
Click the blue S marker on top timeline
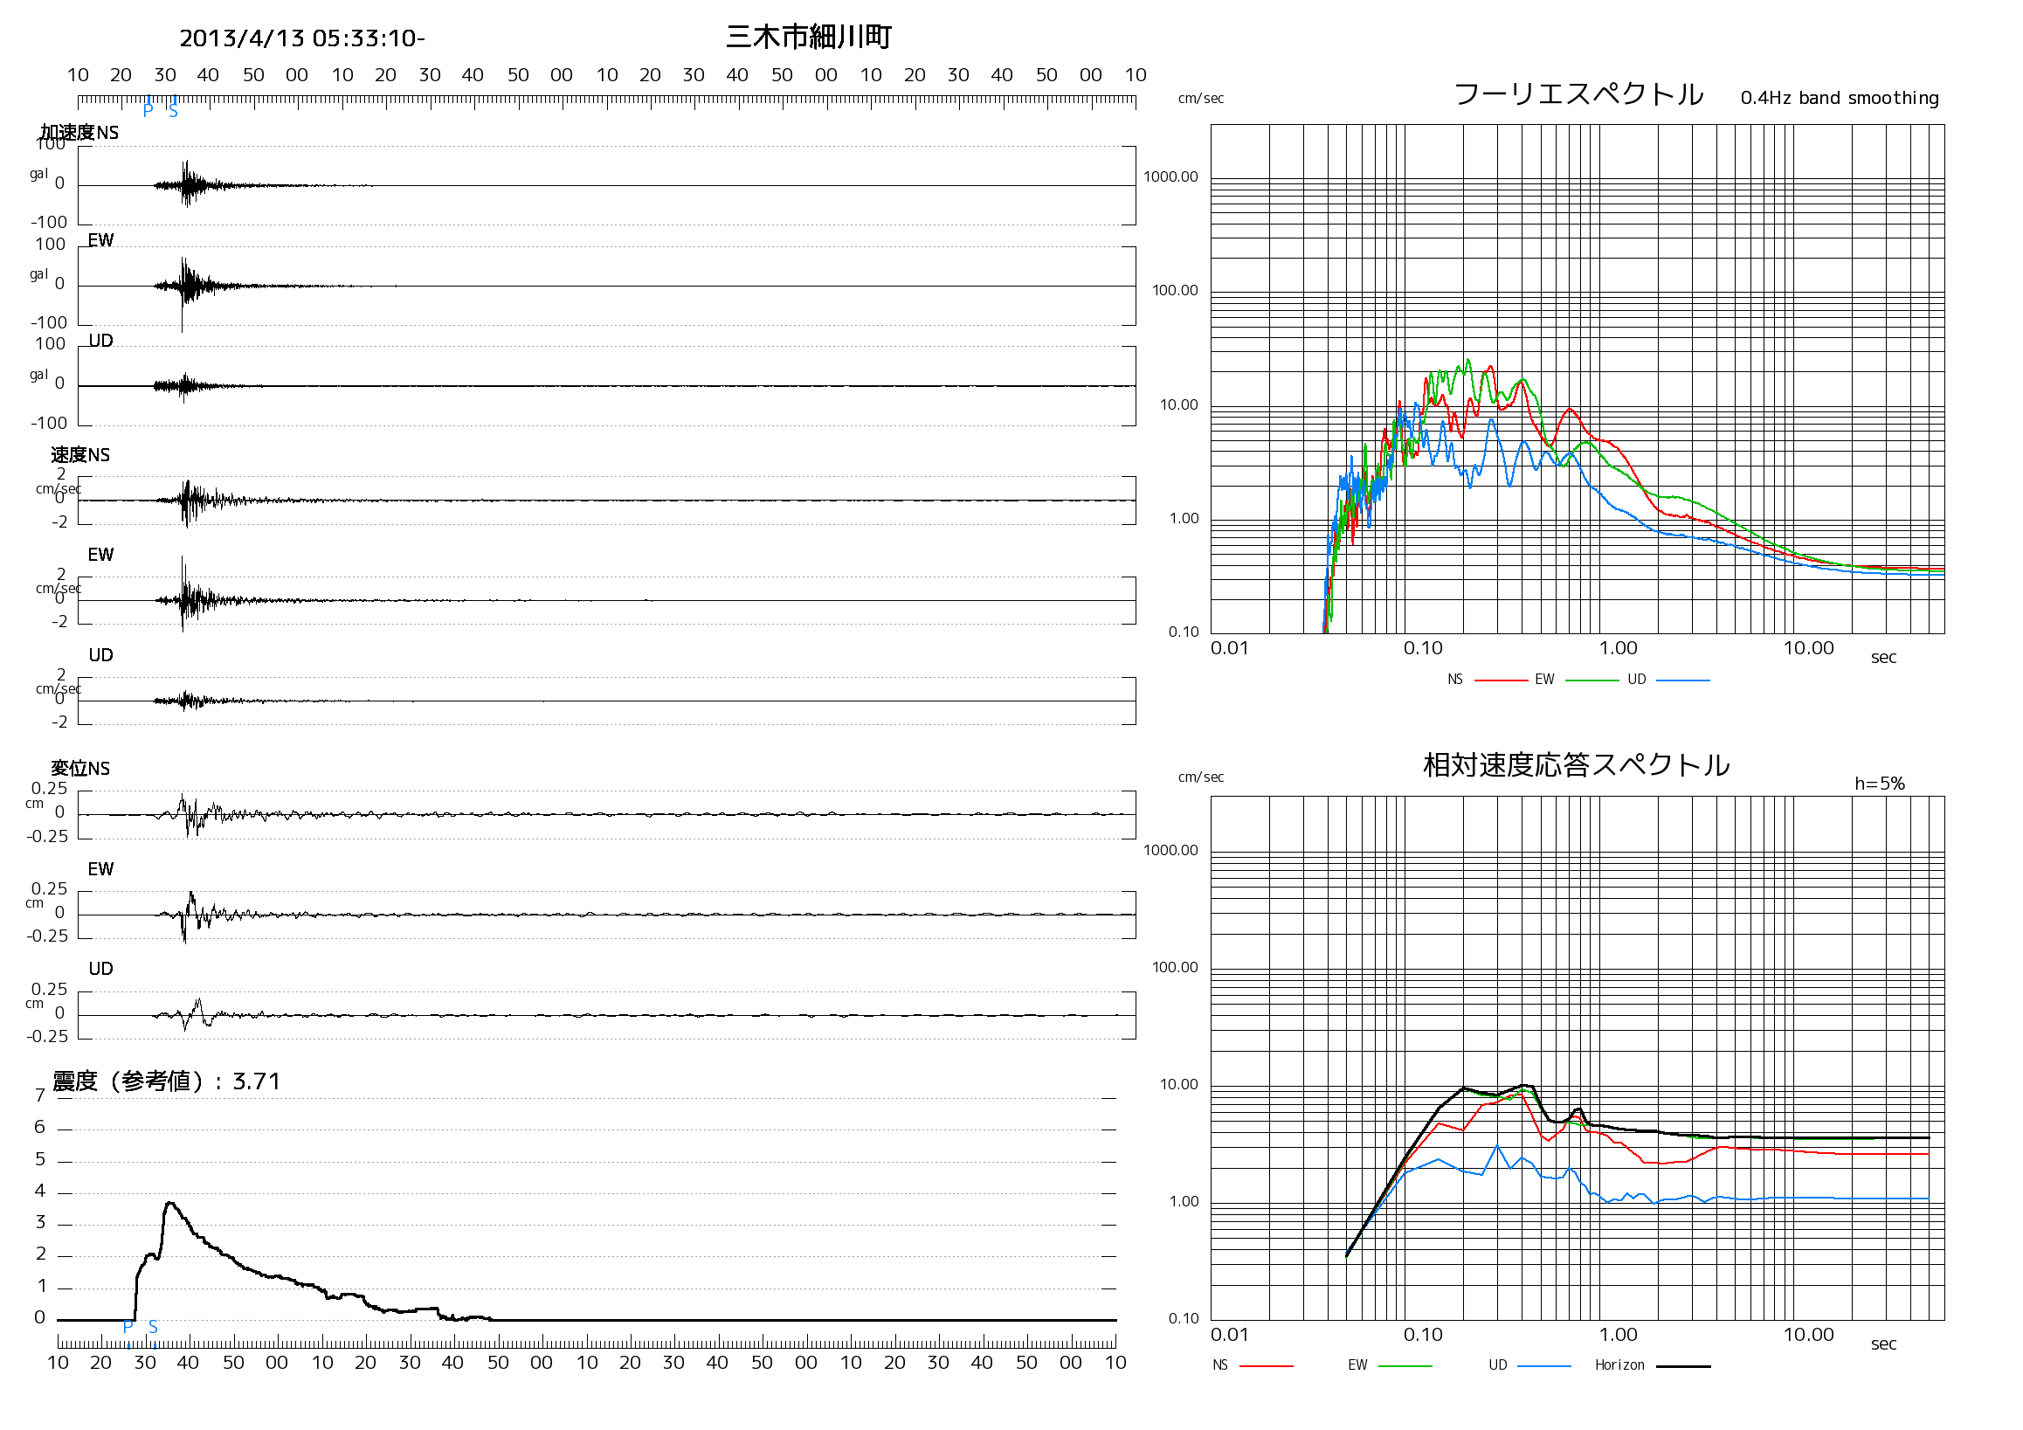pos(173,111)
